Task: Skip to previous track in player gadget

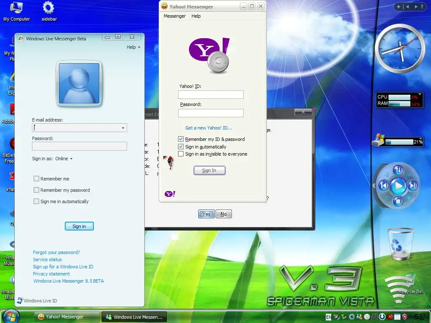Action: tap(384, 185)
